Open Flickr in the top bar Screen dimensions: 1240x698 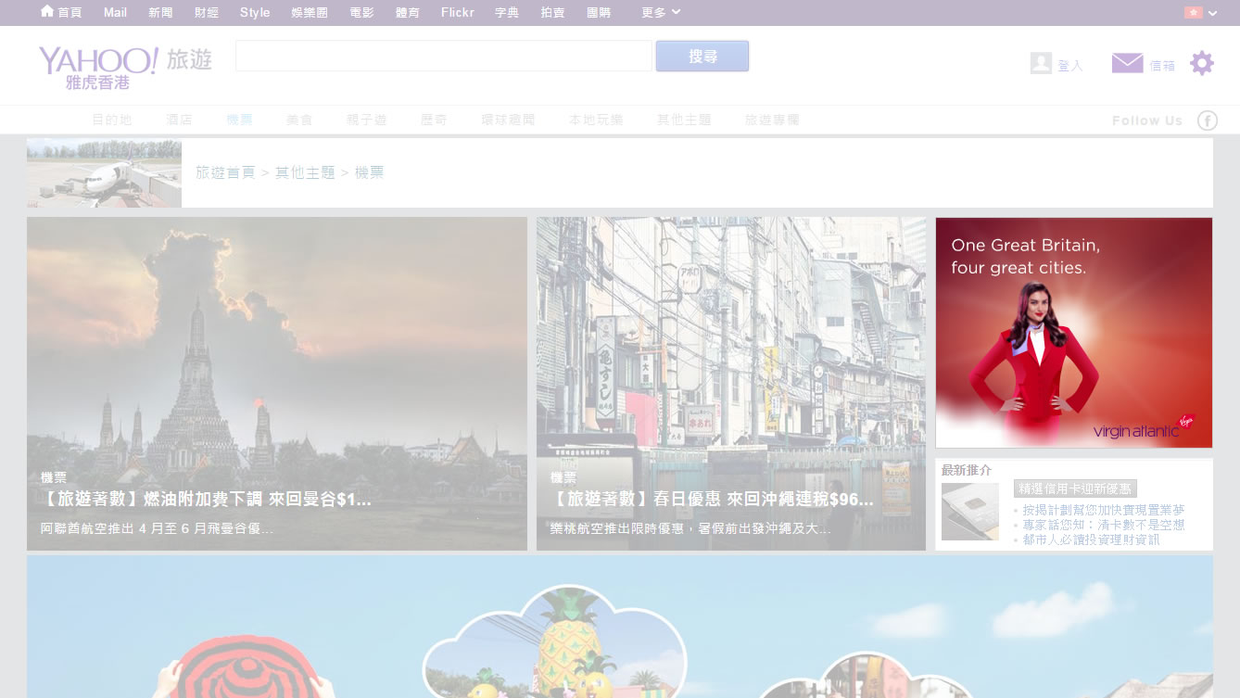point(458,12)
